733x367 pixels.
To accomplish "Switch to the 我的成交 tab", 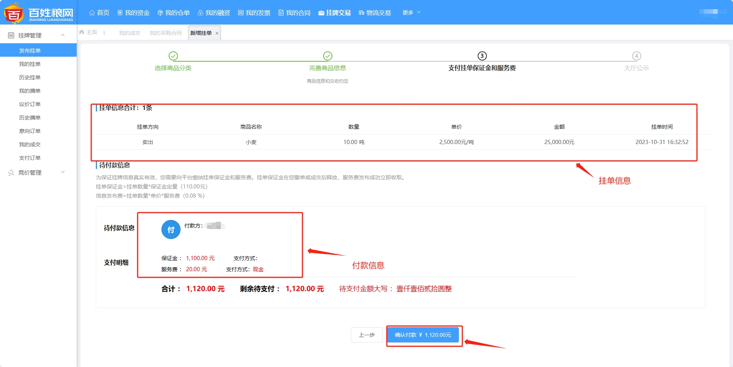I will pyautogui.click(x=130, y=33).
